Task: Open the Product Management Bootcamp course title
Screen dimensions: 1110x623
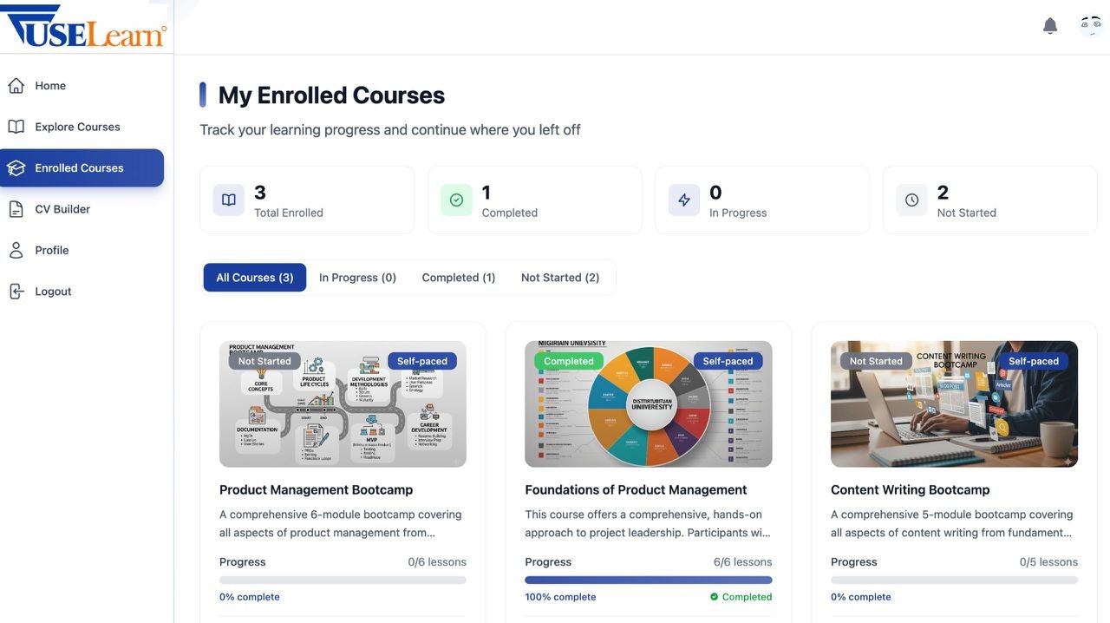Action: 316,489
